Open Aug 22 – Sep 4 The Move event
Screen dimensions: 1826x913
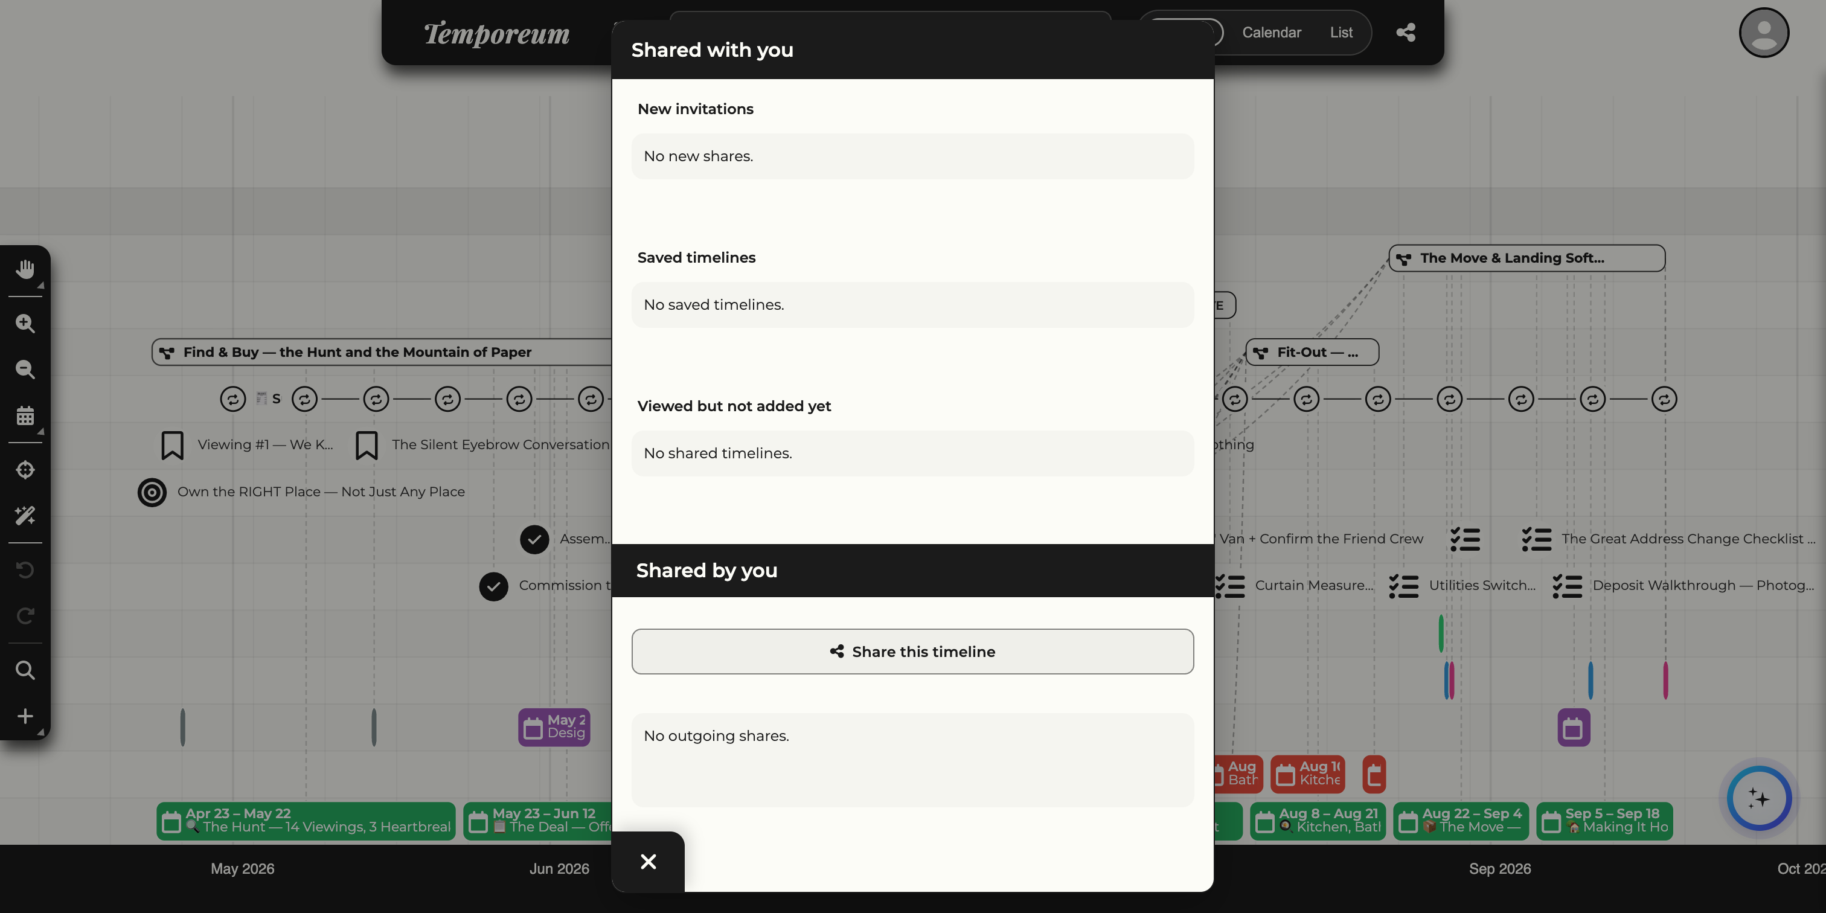[x=1461, y=821]
